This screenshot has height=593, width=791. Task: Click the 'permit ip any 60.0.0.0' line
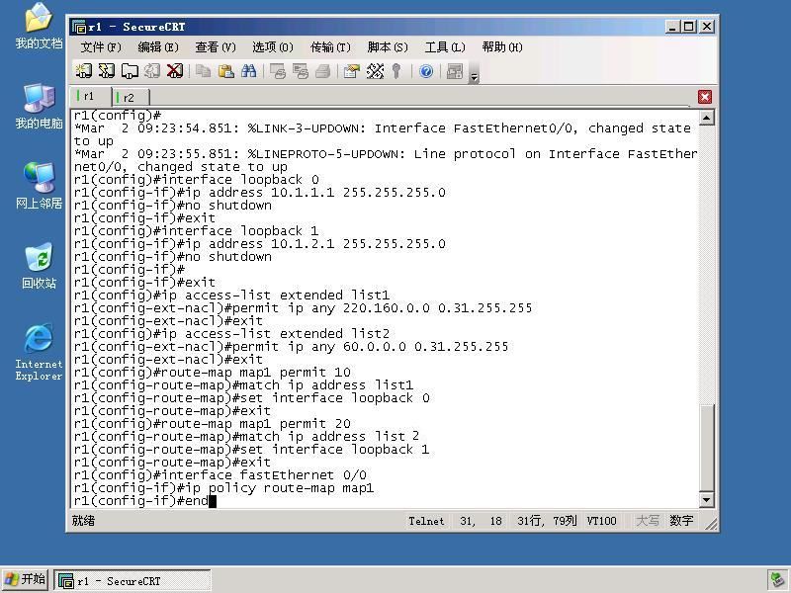(x=291, y=347)
